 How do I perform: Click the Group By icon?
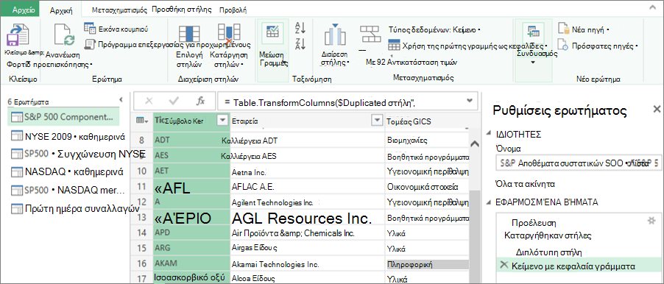[370, 34]
